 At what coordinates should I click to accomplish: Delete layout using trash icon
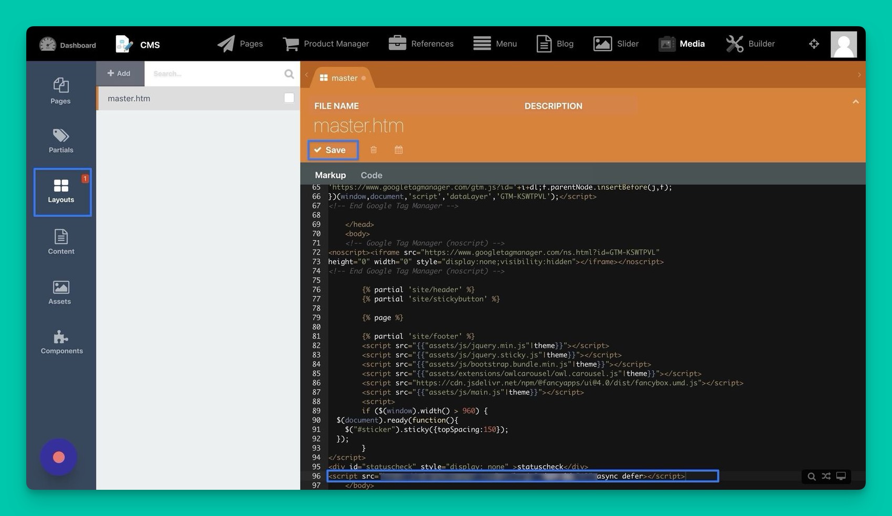click(374, 150)
